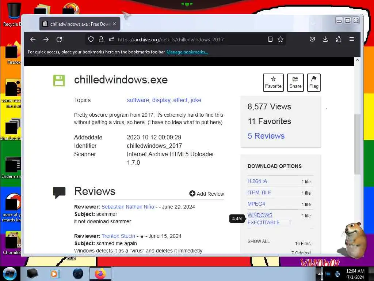Click the padlock site security icon

tap(101, 40)
